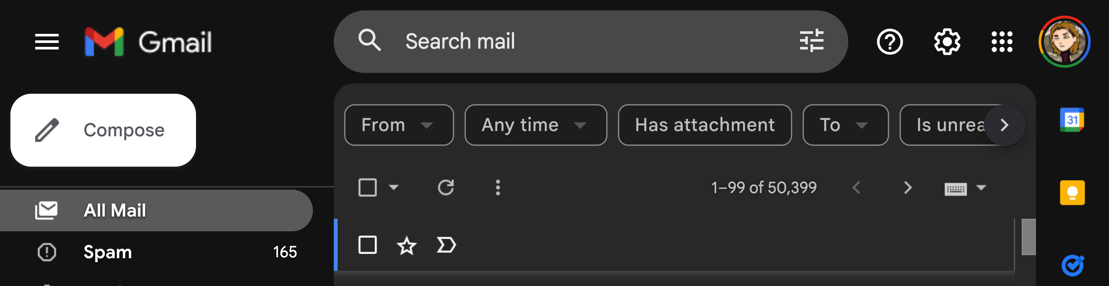Open Settings gear icon

point(947,42)
